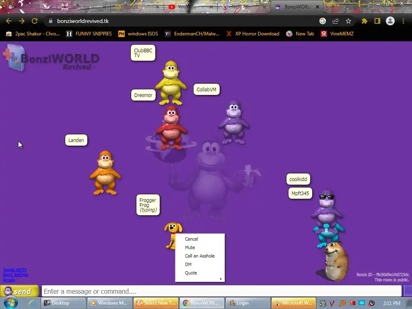Viewport: 412px width, 309px height.
Task: Open a new browser tab with plus
Action: click(x=332, y=7)
